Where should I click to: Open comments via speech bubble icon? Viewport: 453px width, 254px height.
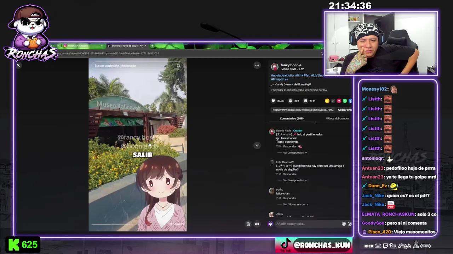tap(291, 101)
